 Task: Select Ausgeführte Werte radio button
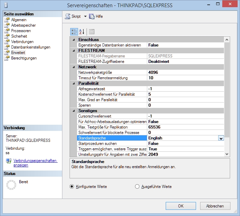(137, 187)
